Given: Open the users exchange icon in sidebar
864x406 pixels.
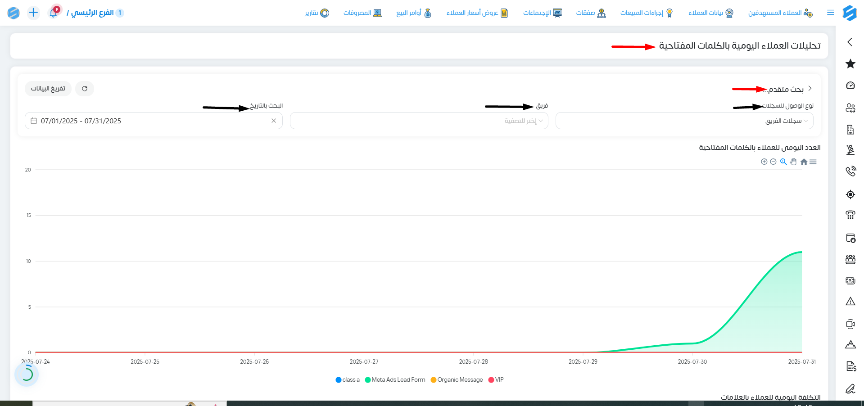Looking at the screenshot, I should point(850,108).
